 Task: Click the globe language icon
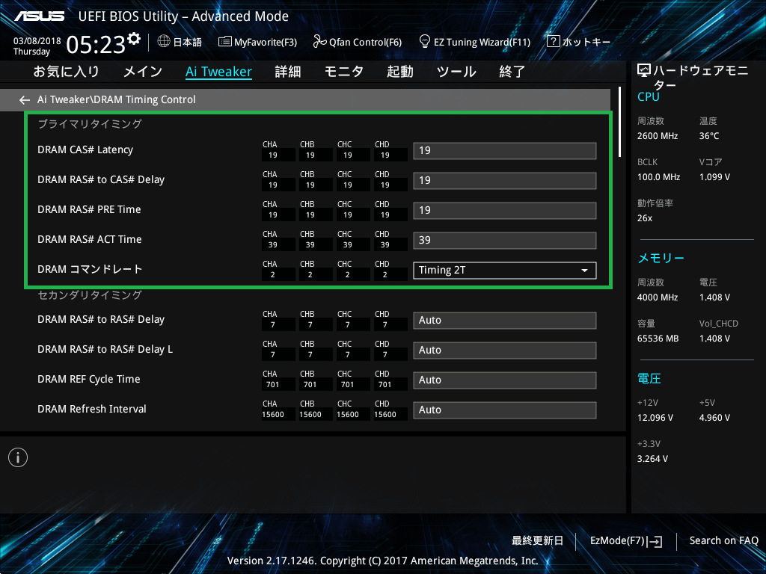point(164,42)
